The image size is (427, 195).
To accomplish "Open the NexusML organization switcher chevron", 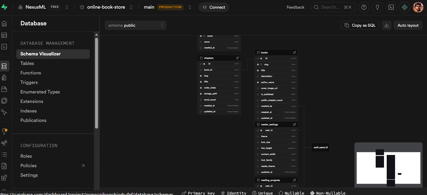I will pyautogui.click(x=67, y=7).
